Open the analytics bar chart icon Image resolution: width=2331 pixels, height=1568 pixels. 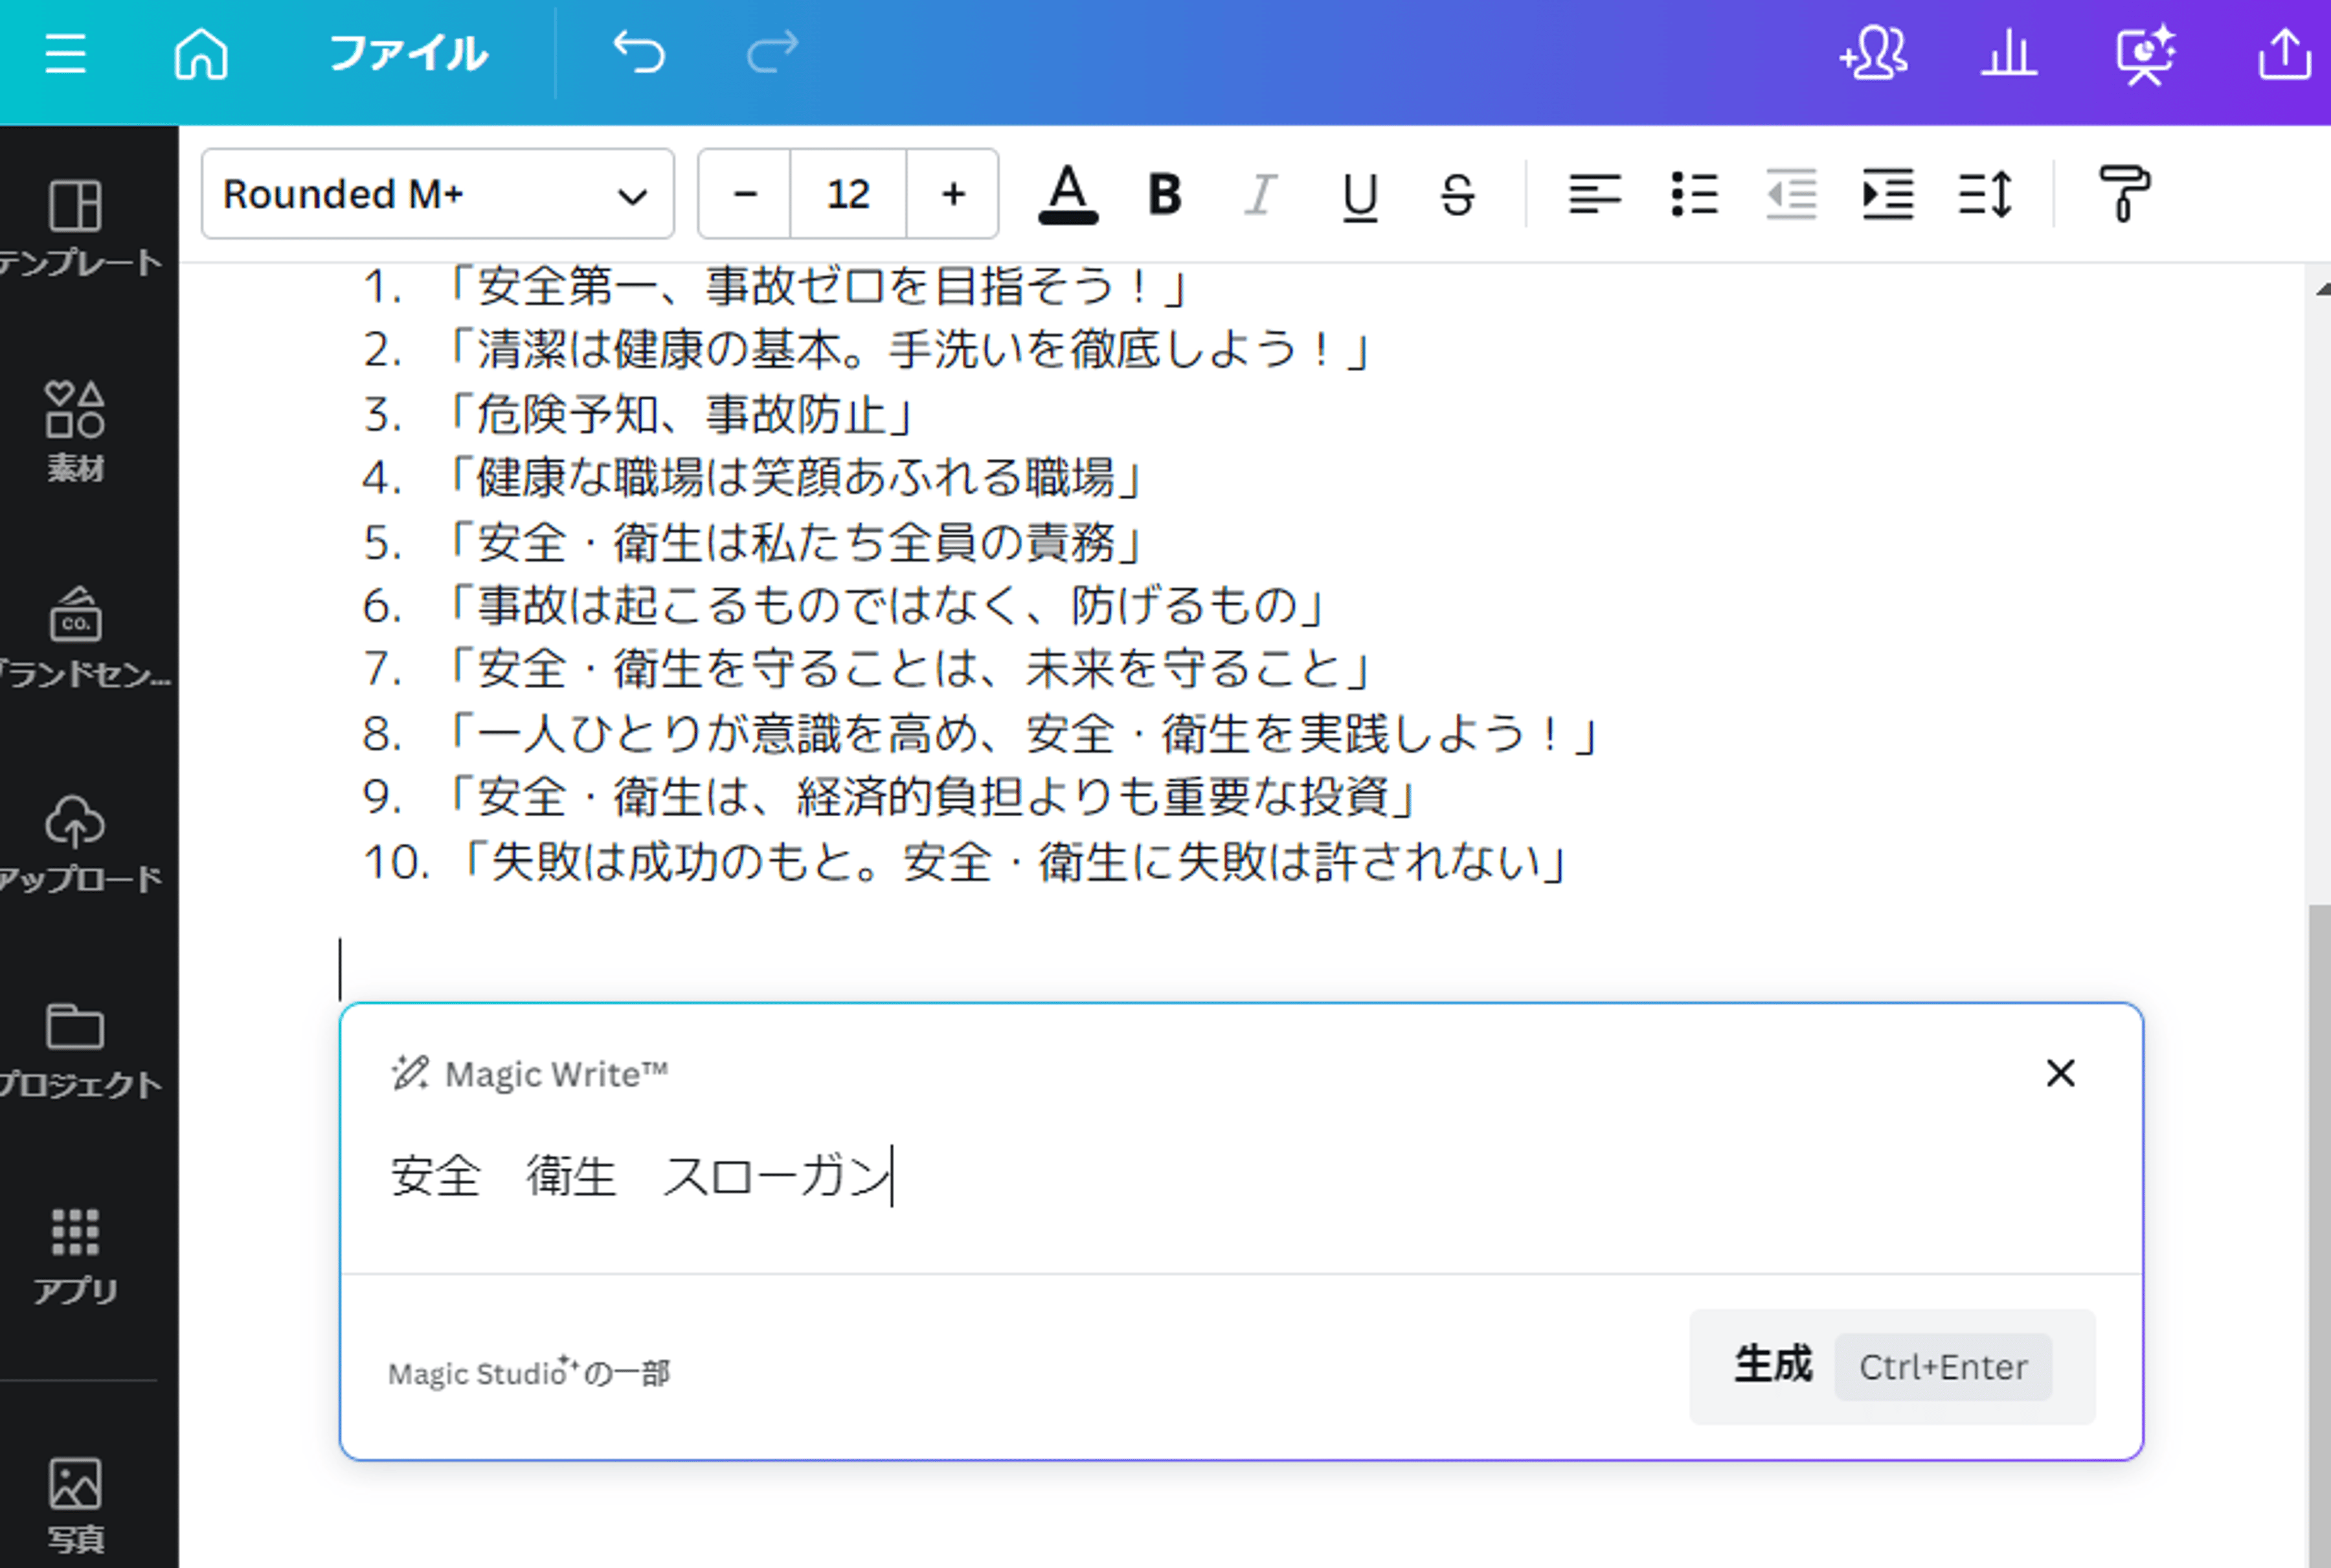pyautogui.click(x=2009, y=53)
